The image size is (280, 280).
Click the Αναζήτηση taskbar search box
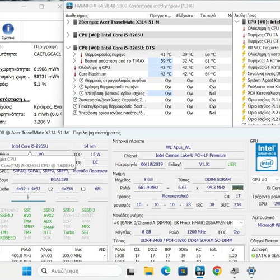pyautogui.click(x=80, y=270)
